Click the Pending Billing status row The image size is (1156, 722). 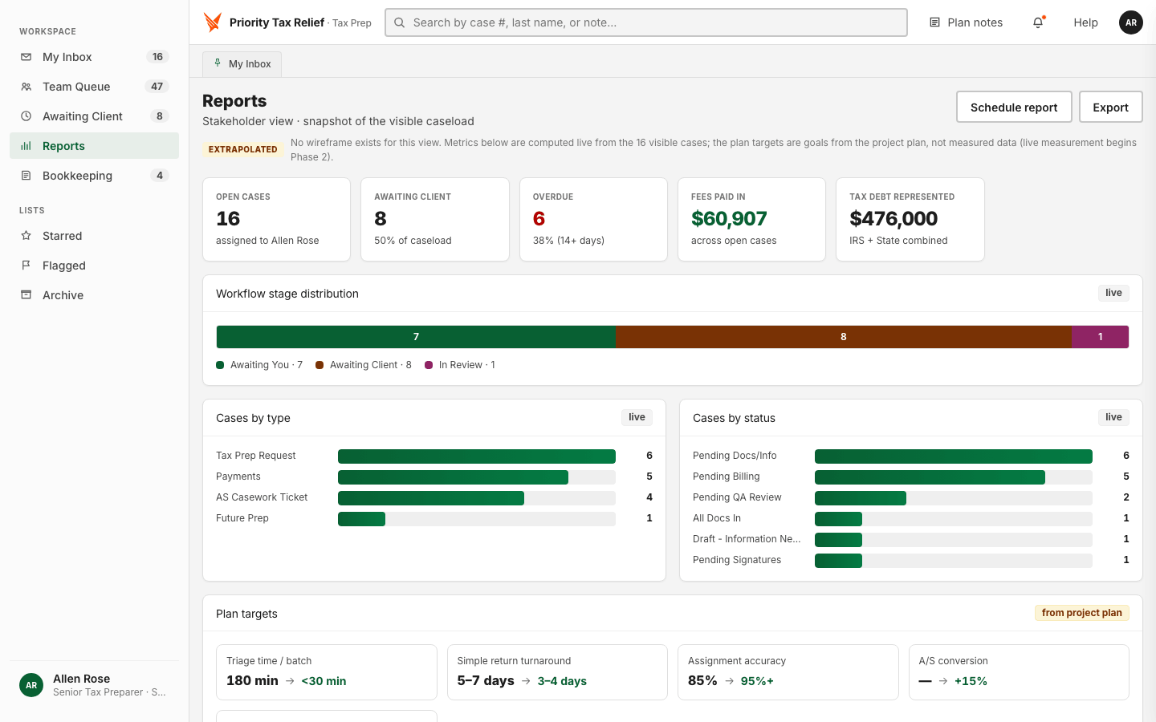point(911,477)
